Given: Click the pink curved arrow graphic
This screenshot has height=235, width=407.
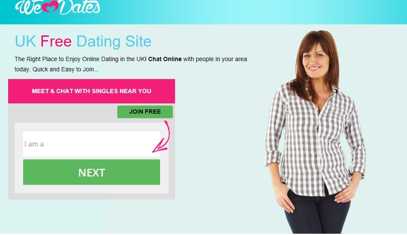Looking at the screenshot, I should [x=161, y=137].
